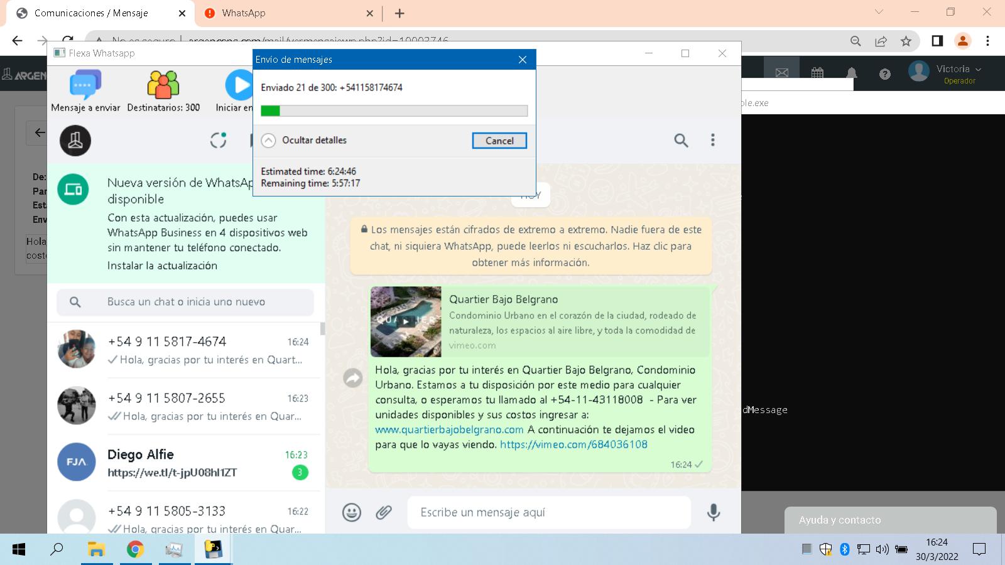
Task: Open a new browser tab
Action: click(x=399, y=13)
